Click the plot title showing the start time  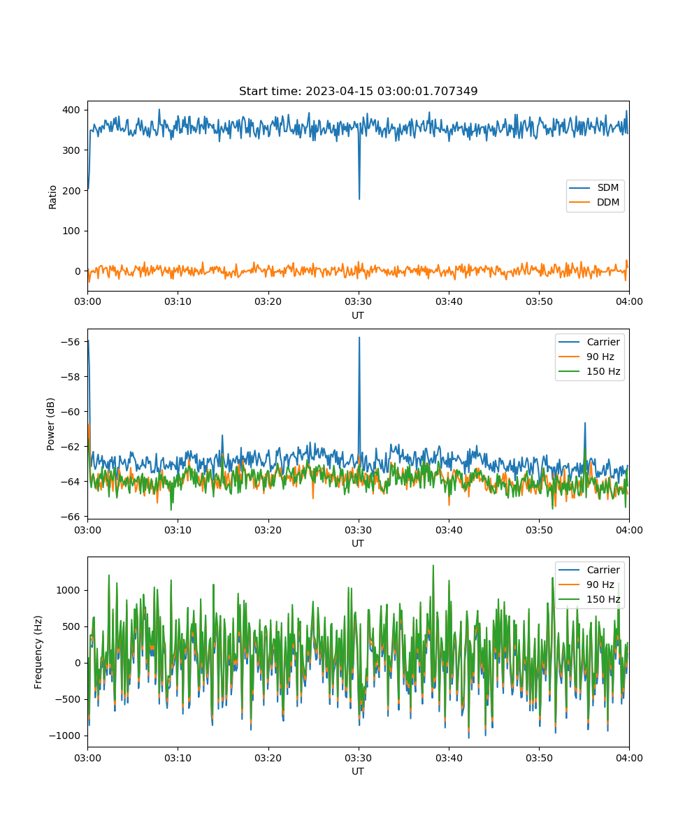(358, 92)
